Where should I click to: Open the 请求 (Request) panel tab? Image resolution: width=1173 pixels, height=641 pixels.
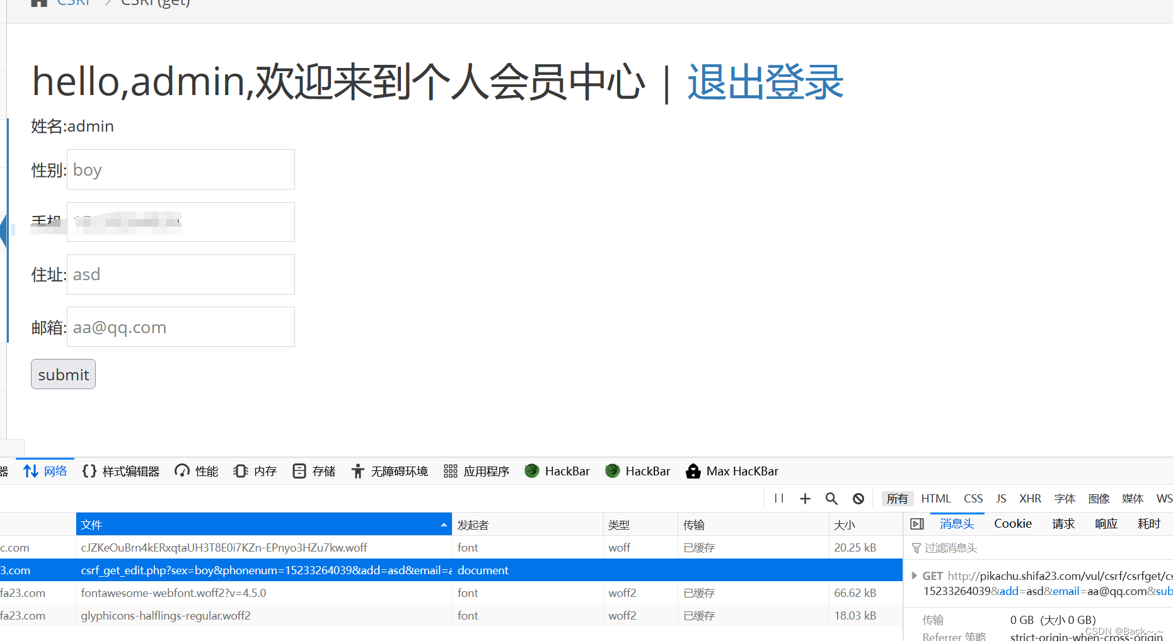pyautogui.click(x=1063, y=523)
